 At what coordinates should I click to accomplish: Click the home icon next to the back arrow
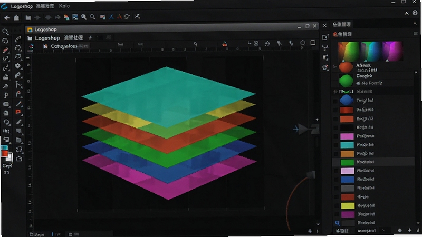point(16,18)
